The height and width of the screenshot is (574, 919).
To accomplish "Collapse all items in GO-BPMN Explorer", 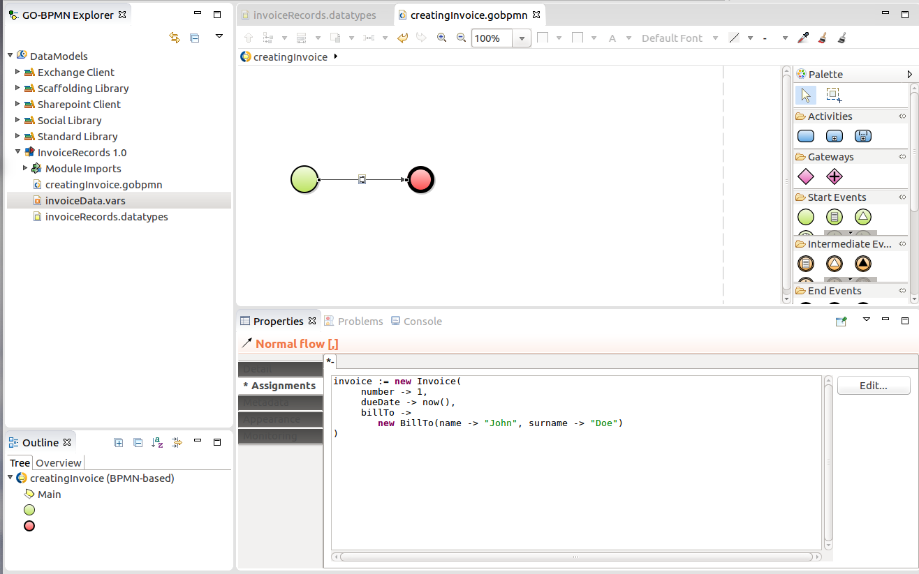I will pyautogui.click(x=195, y=38).
